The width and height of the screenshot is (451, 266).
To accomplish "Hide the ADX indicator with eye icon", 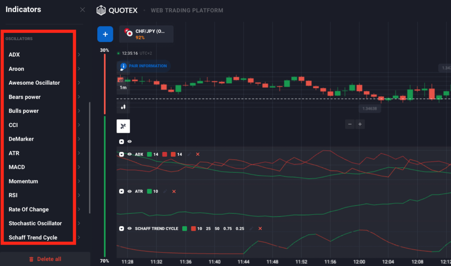I will coord(129,154).
